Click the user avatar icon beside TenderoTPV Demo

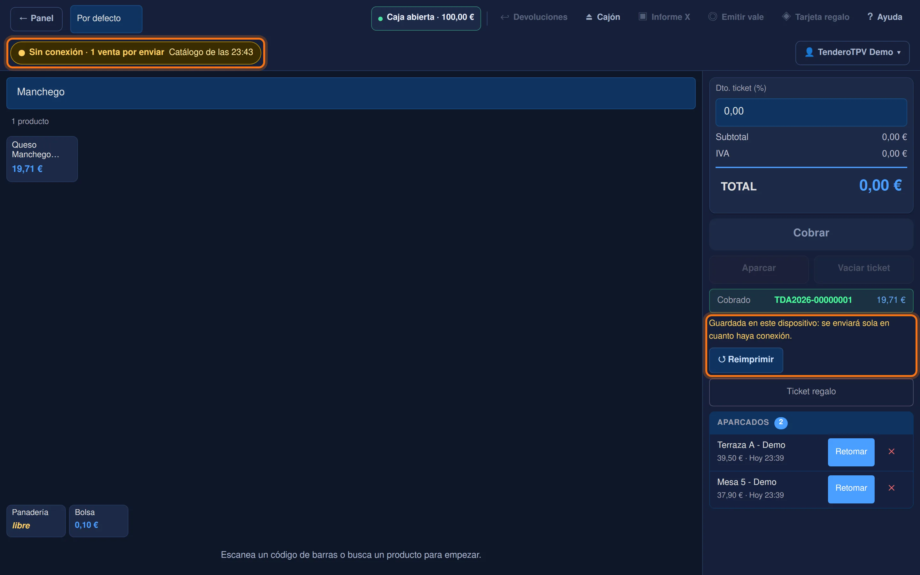point(809,52)
